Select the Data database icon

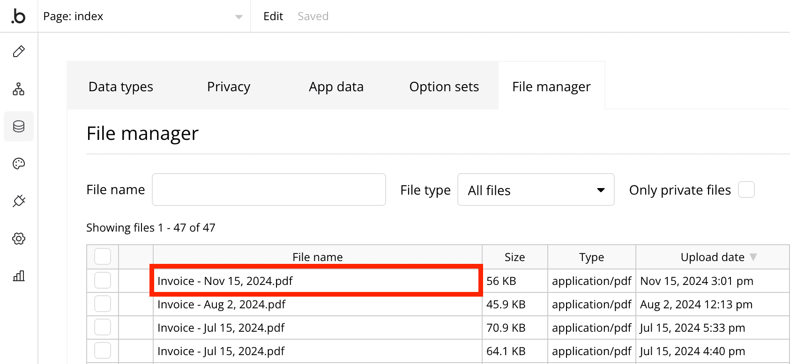[19, 126]
